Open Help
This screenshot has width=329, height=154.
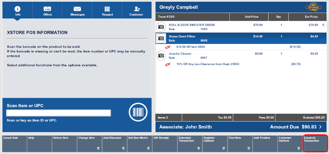39,144
